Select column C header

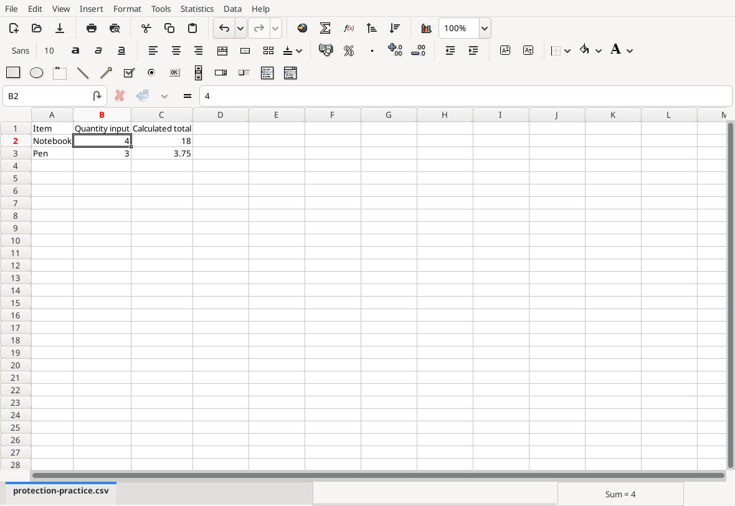click(x=161, y=115)
